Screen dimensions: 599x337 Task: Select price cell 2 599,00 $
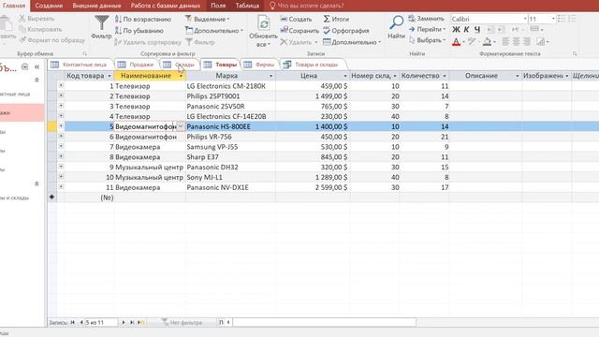[313, 187]
